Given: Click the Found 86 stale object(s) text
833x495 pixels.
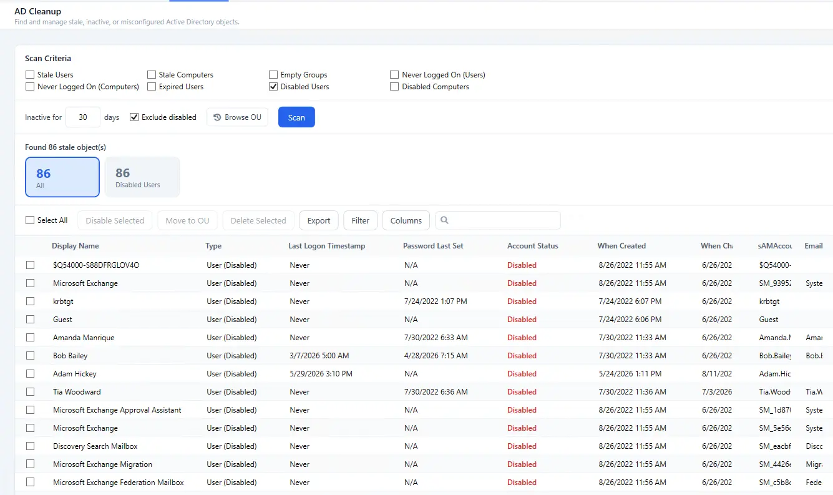Looking at the screenshot, I should point(66,147).
